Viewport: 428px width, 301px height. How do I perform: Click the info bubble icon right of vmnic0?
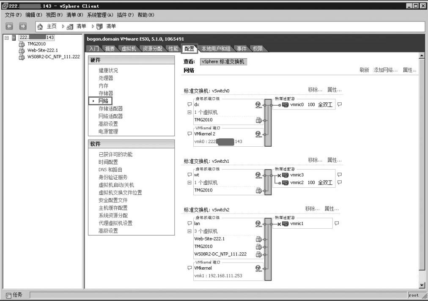tap(340, 104)
